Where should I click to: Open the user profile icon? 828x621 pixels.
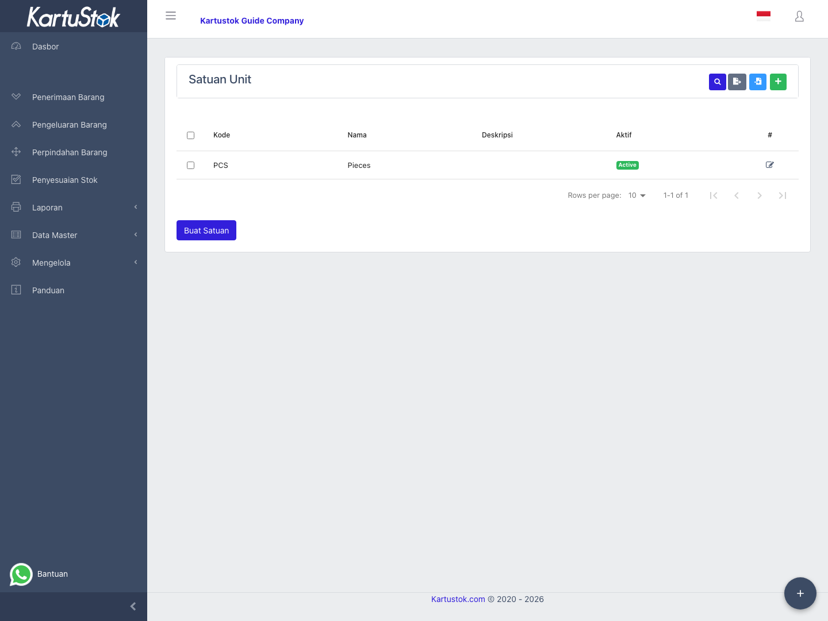pyautogui.click(x=799, y=16)
